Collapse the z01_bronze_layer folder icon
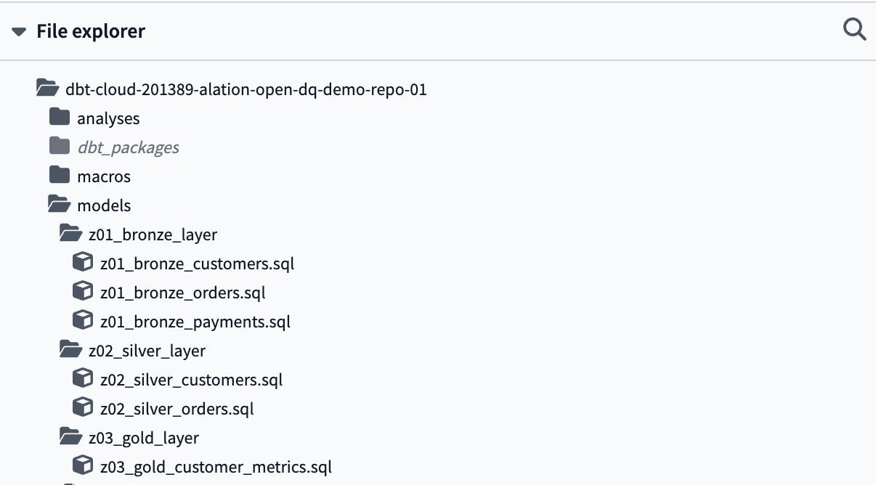This screenshot has height=485, width=876. [x=70, y=234]
